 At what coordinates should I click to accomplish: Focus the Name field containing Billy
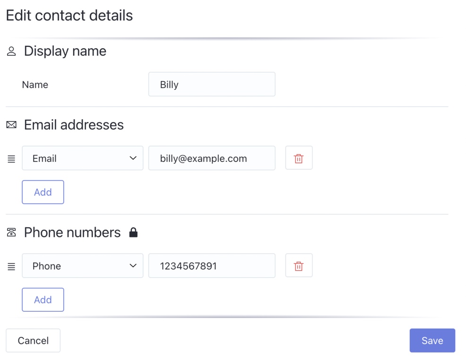tap(212, 84)
